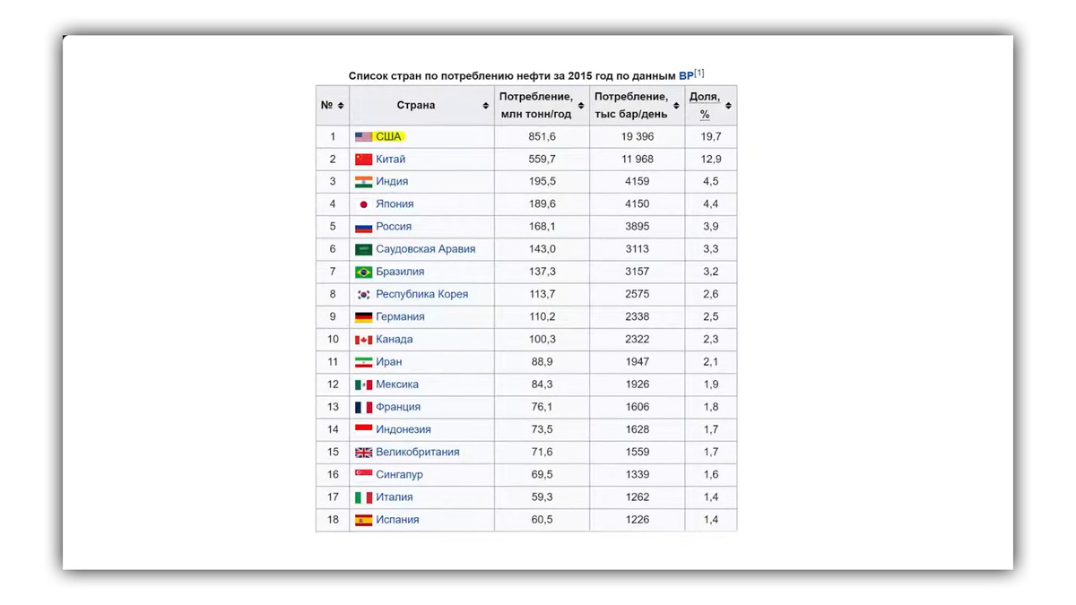This screenshot has width=1076, height=605.
Task: Click the Indonesia flag icon
Action: [363, 429]
